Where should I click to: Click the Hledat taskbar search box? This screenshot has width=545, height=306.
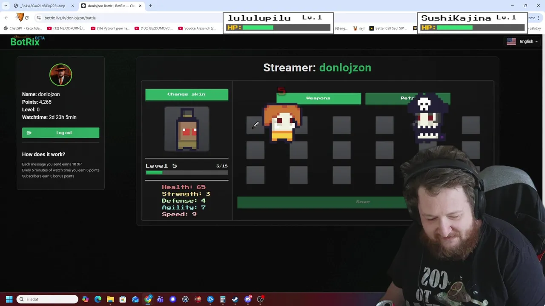(x=47, y=299)
